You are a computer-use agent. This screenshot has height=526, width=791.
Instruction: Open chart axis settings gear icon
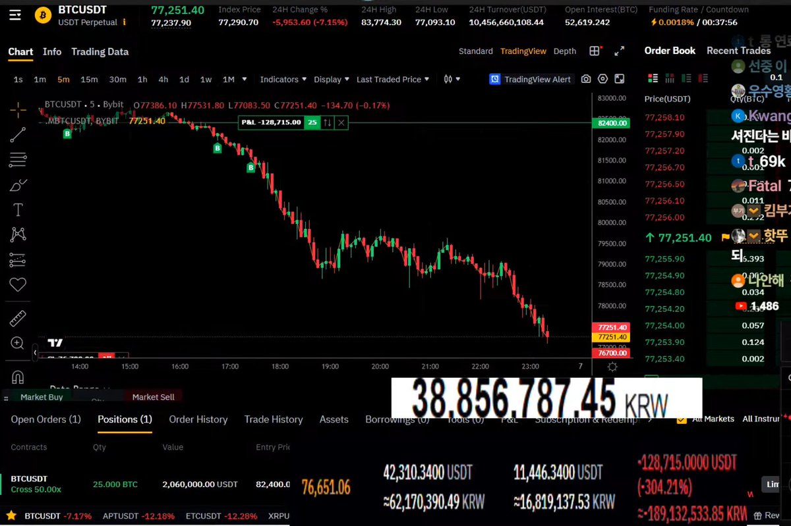tap(612, 367)
